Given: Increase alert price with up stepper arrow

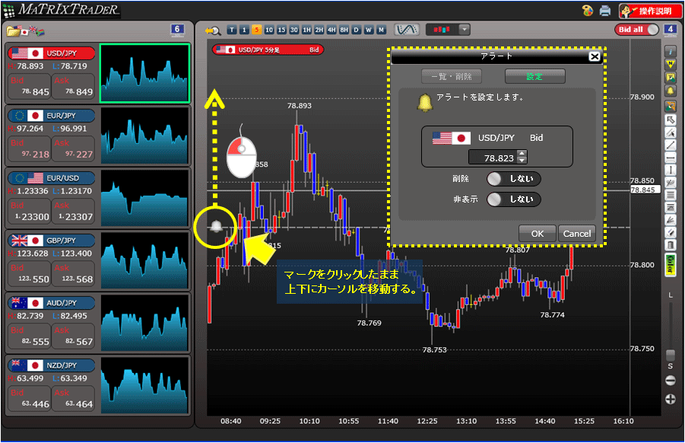Looking at the screenshot, I should point(522,153).
